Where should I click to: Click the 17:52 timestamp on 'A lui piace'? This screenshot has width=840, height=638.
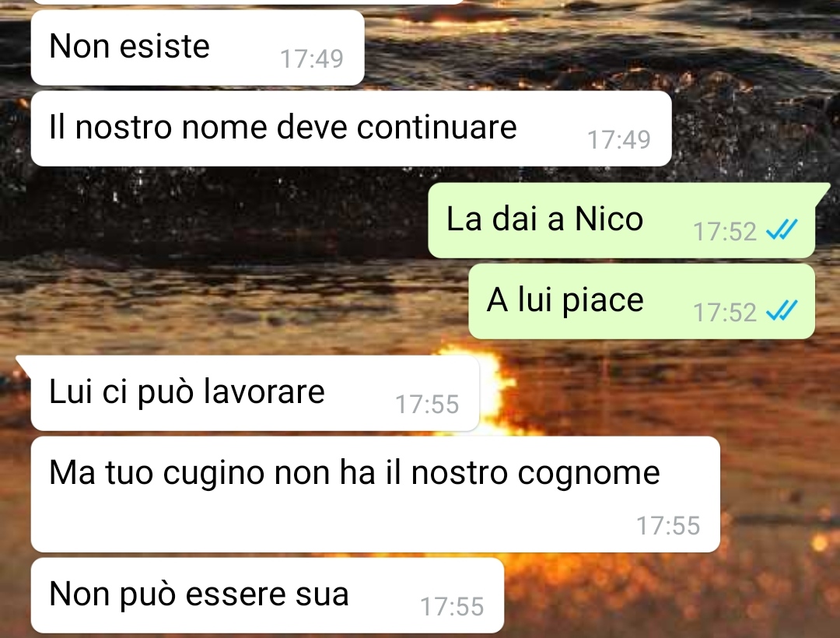coord(725,313)
